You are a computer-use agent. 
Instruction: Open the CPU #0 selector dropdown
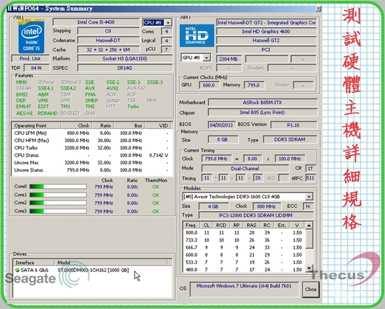coord(167,22)
